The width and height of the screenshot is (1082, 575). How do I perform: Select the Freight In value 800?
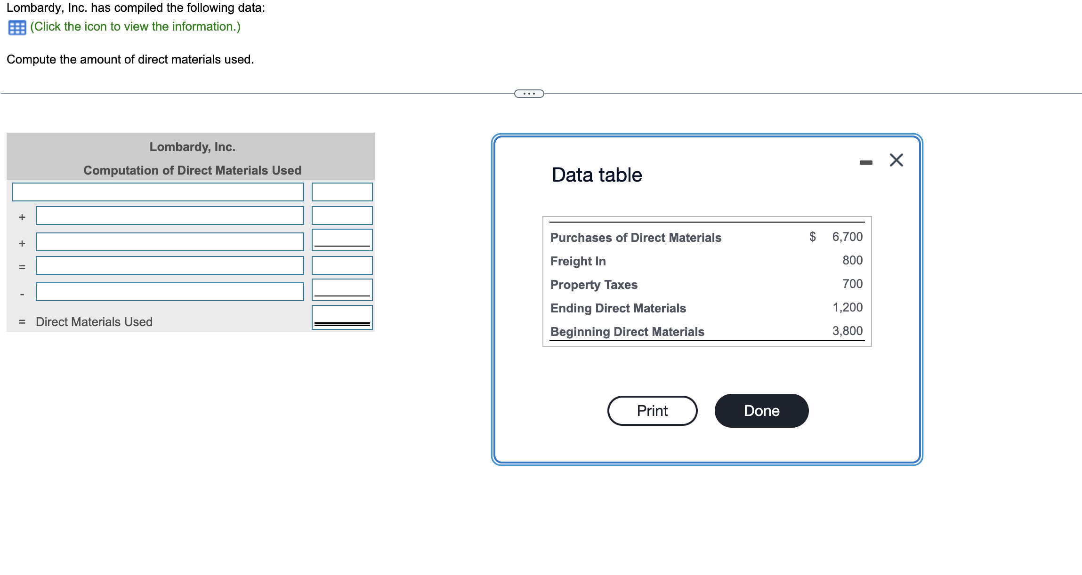coord(854,260)
